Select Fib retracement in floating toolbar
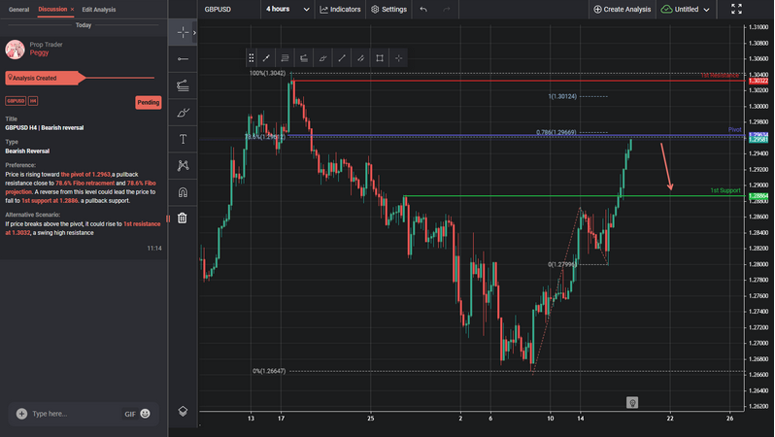The width and height of the screenshot is (775, 437). 286,58
